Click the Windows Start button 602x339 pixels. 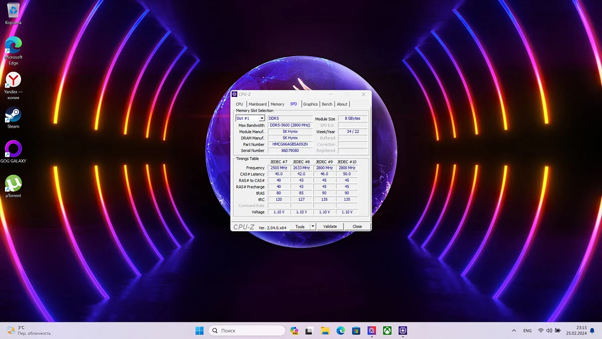tap(199, 330)
